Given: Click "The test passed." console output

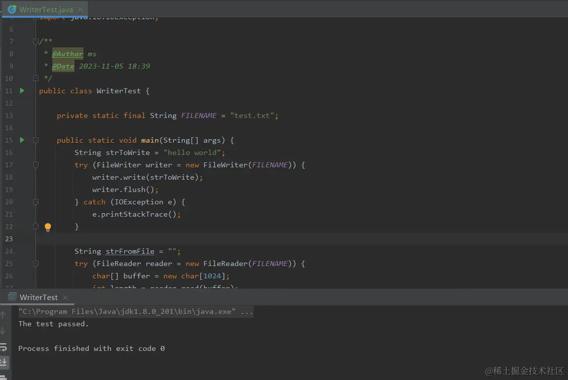Looking at the screenshot, I should (x=54, y=324).
